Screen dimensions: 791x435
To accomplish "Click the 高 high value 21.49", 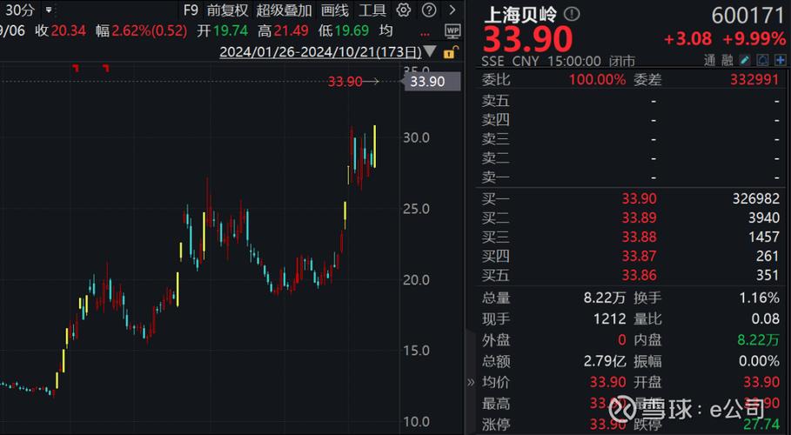I will (x=290, y=31).
